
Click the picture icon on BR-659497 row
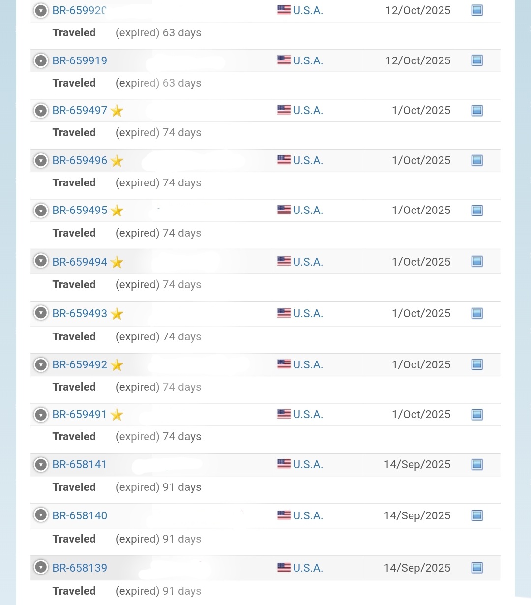click(477, 111)
